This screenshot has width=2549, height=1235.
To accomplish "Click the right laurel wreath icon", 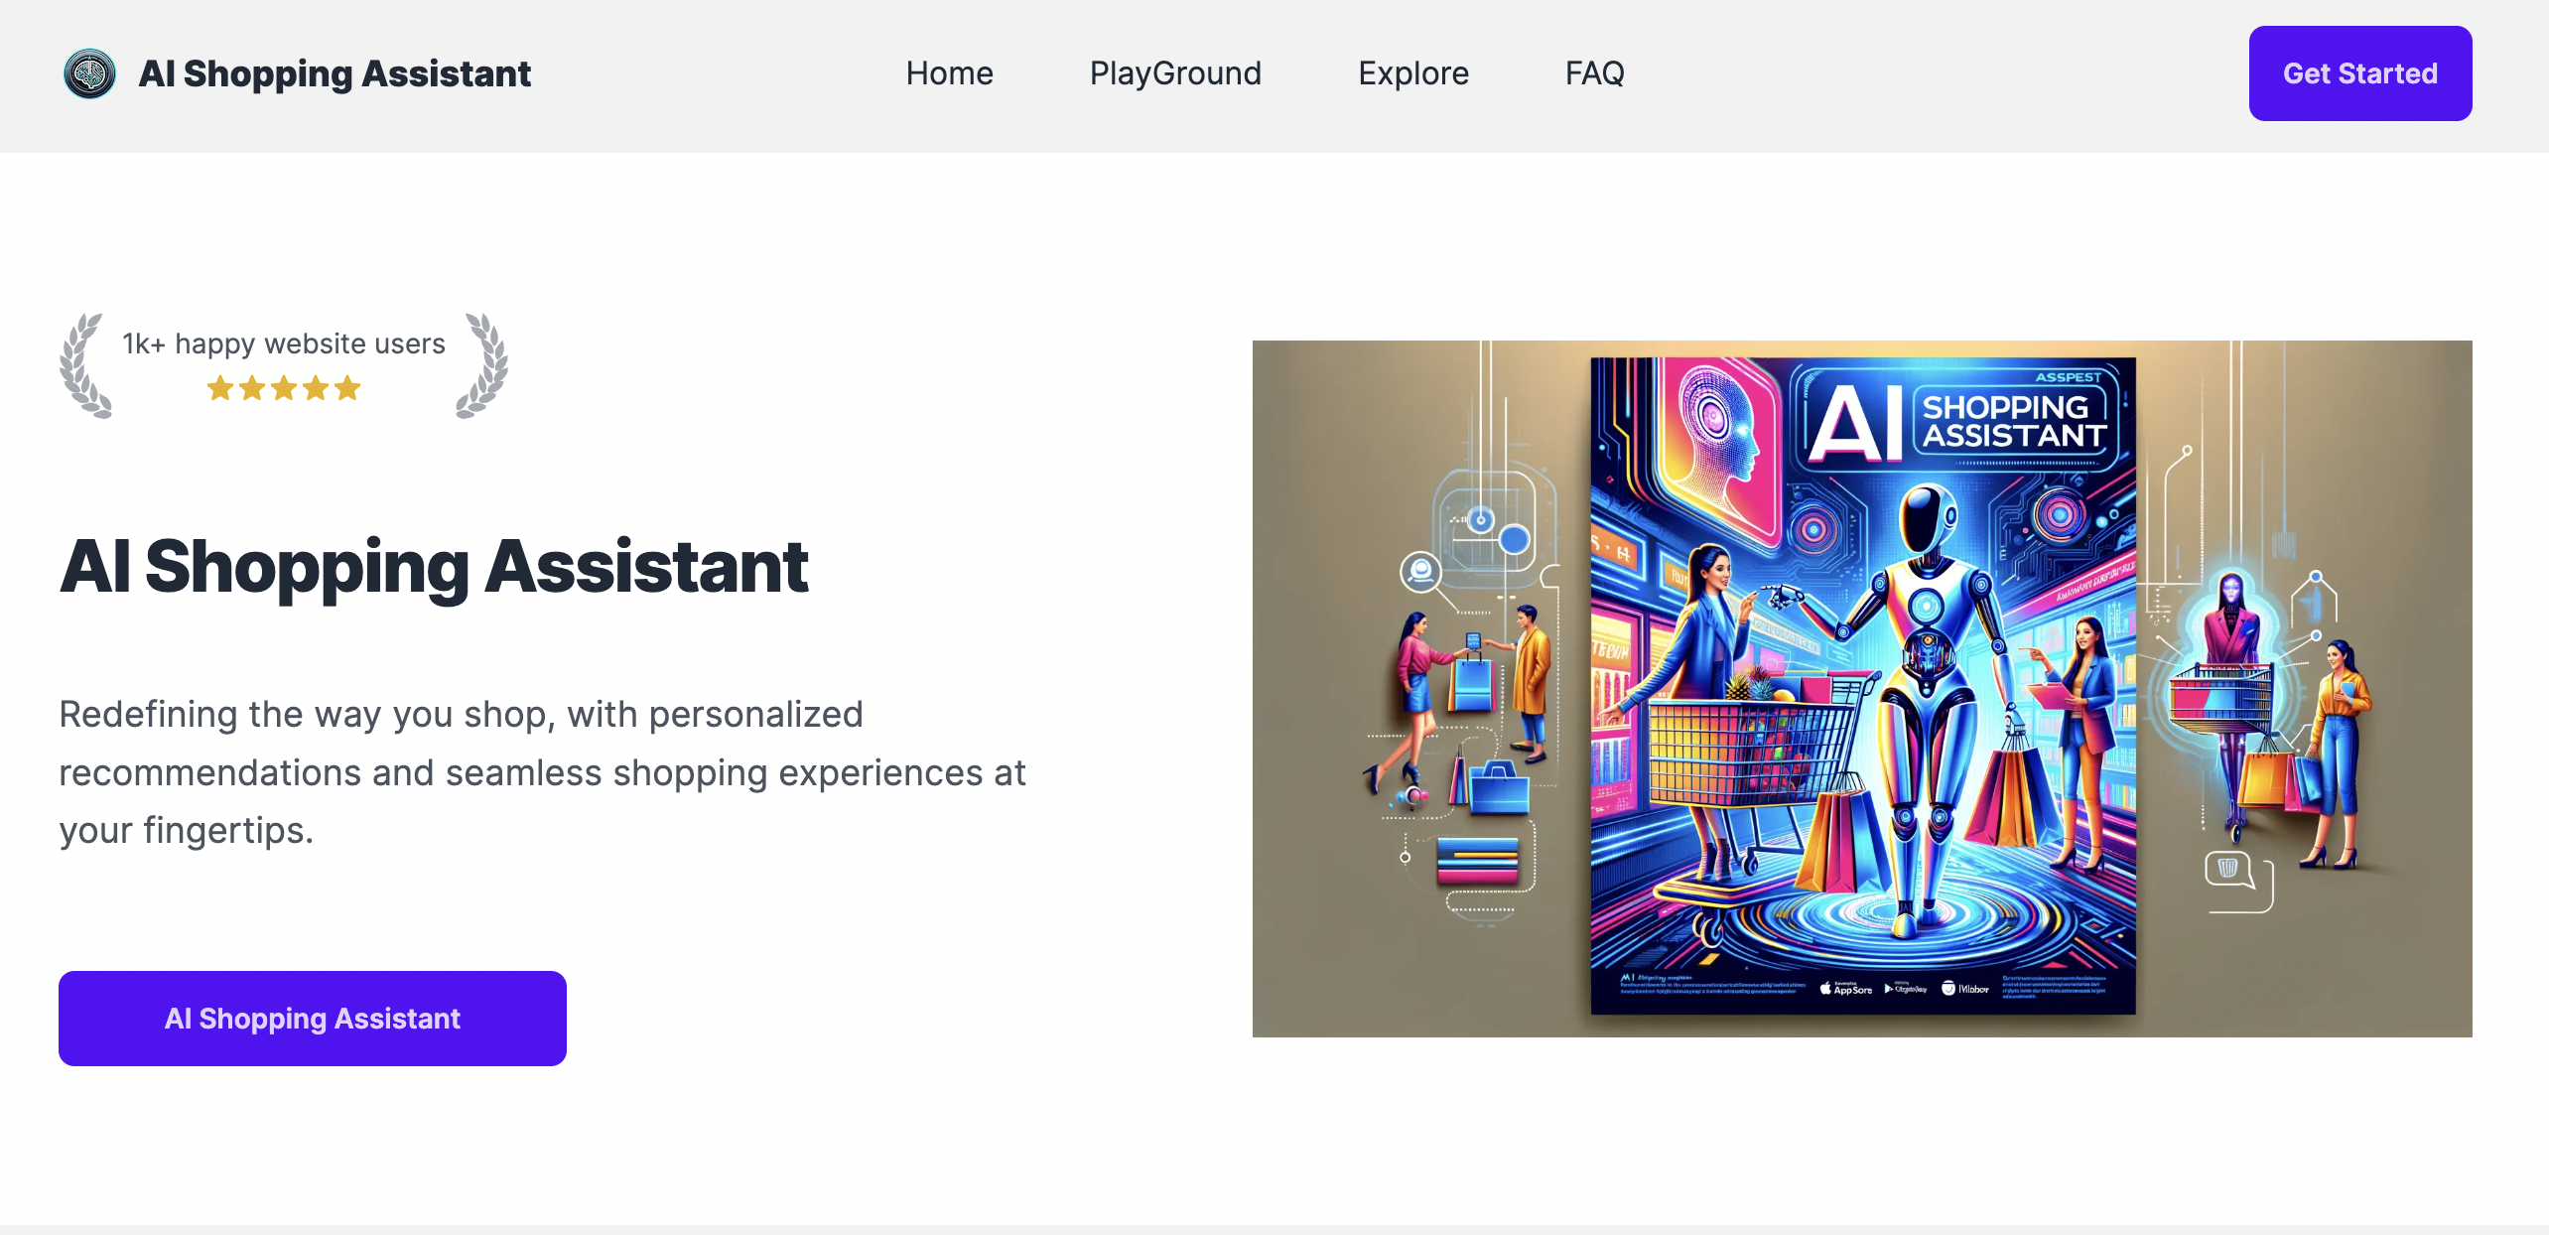I will tap(482, 365).
